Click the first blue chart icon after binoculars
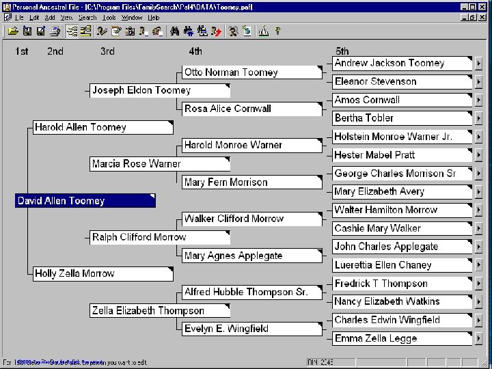The width and height of the screenshot is (492, 369). point(189,31)
